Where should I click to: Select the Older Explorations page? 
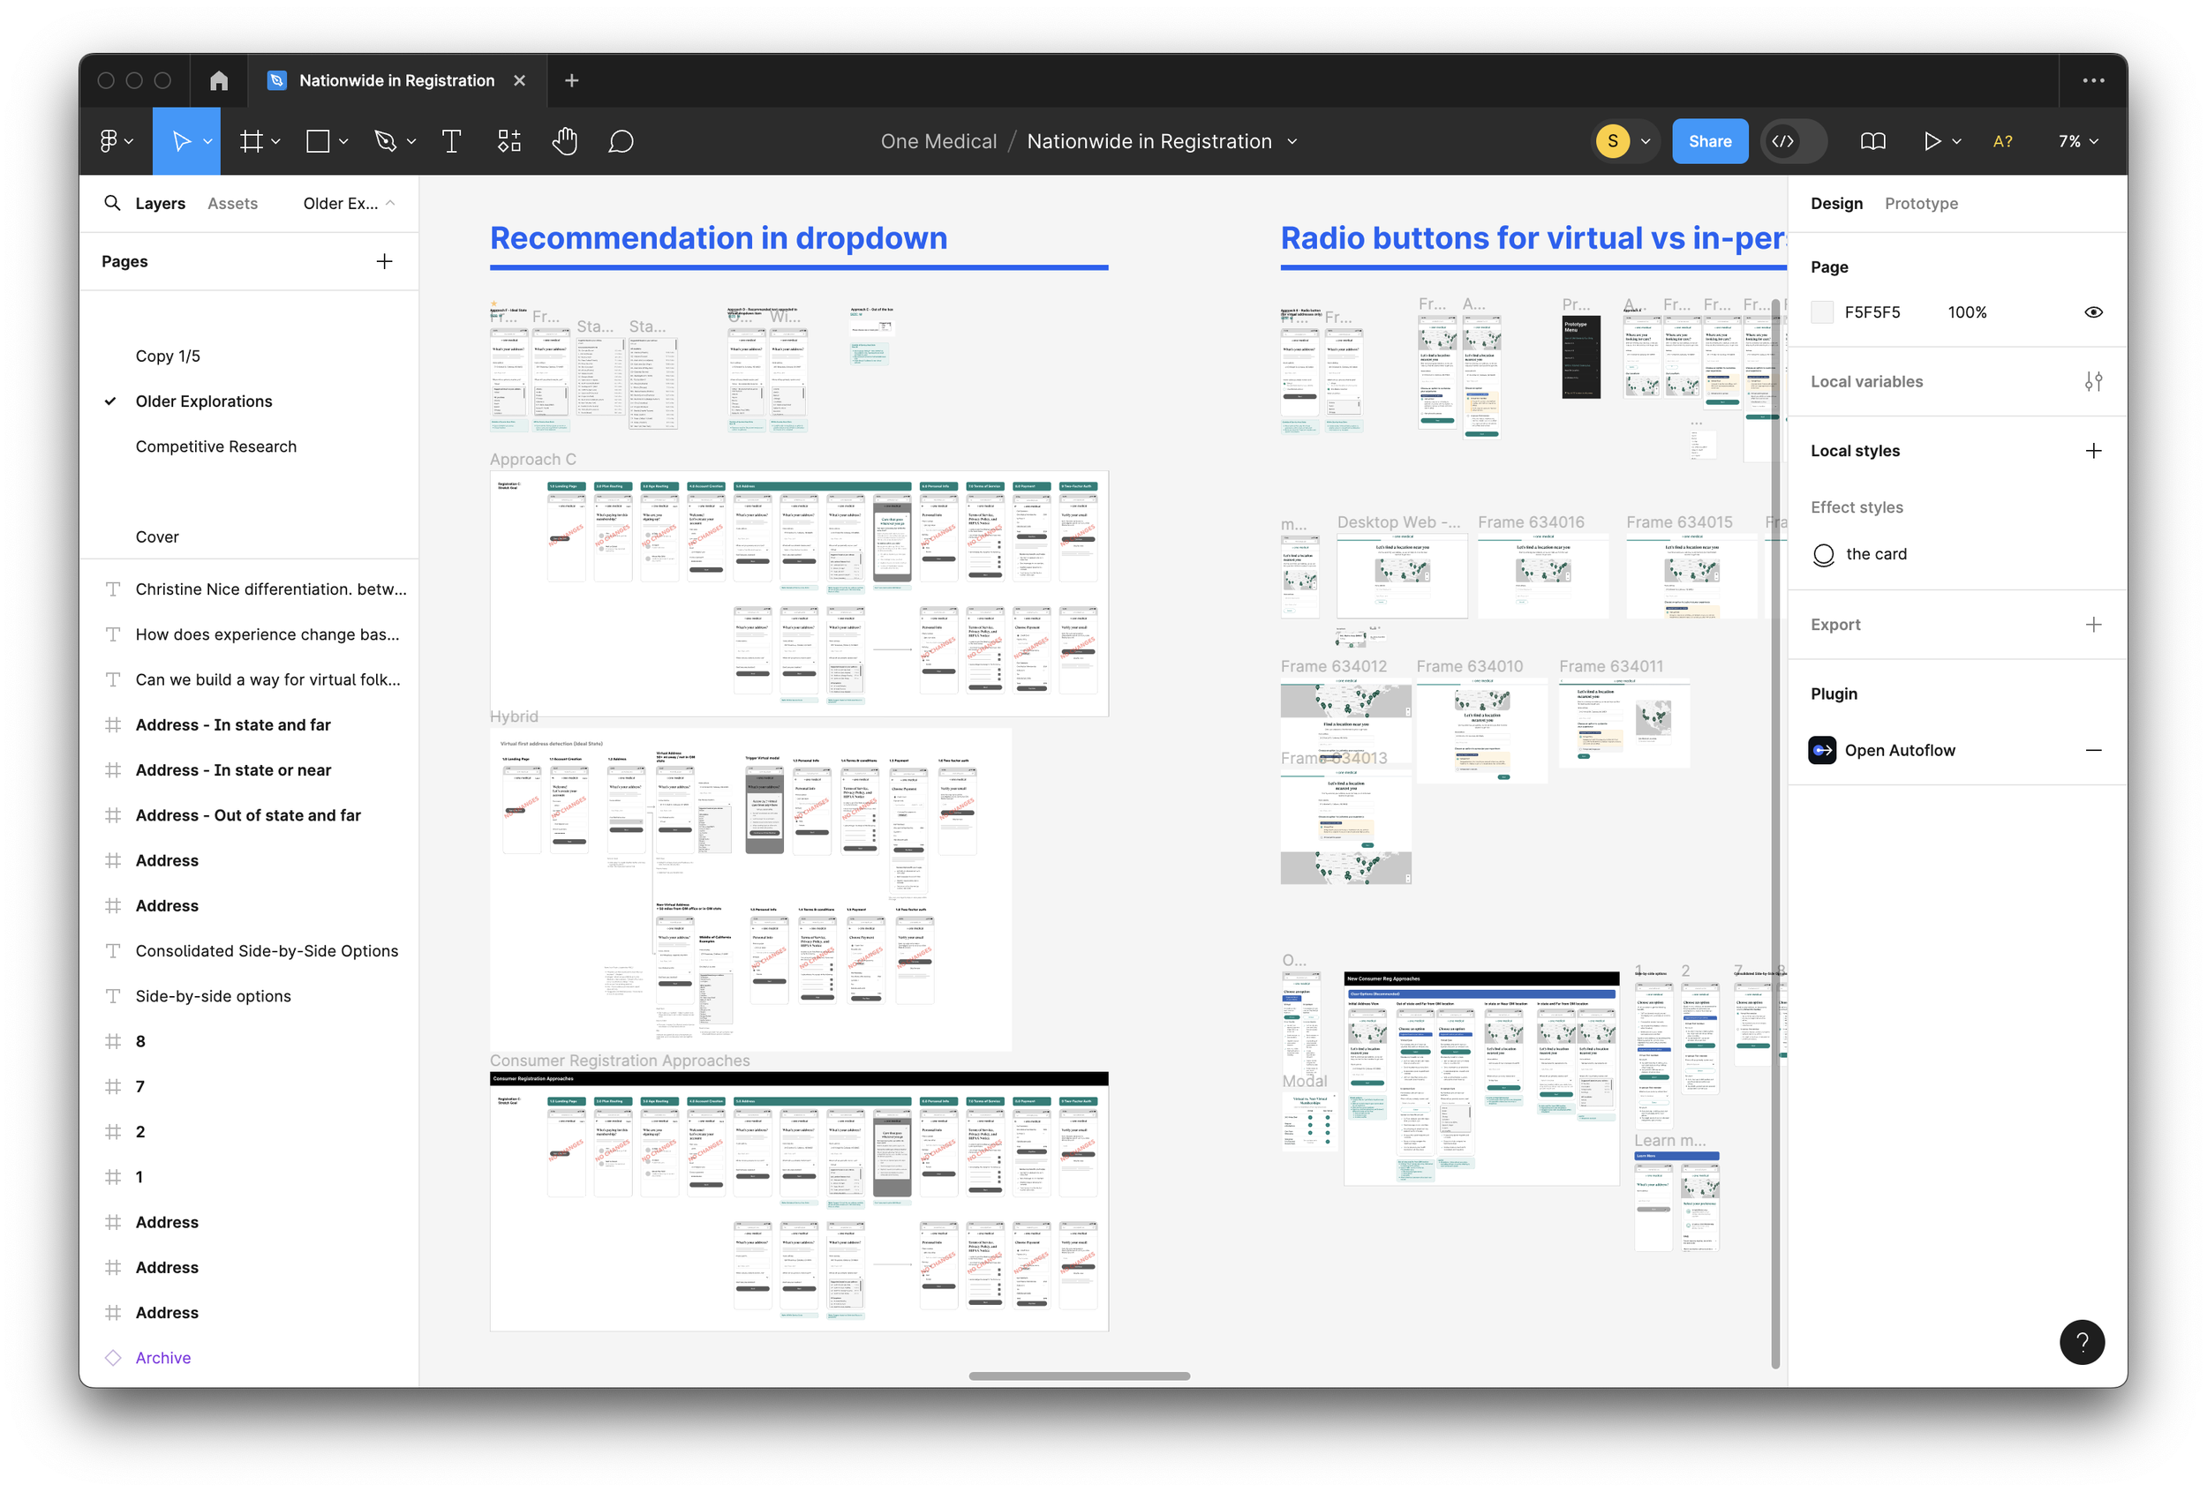(203, 401)
